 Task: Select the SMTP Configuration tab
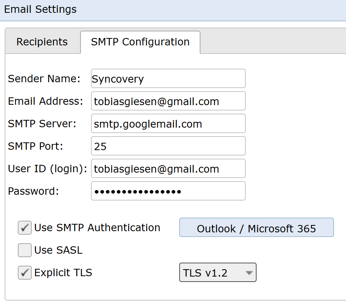click(x=140, y=42)
